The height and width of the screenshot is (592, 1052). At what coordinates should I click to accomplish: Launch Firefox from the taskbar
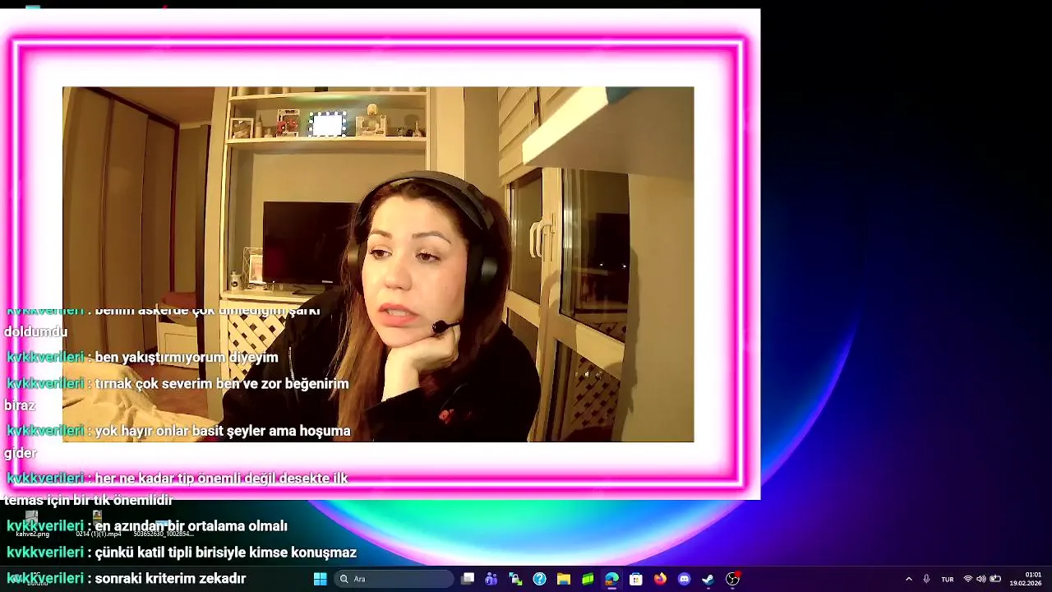click(x=660, y=579)
